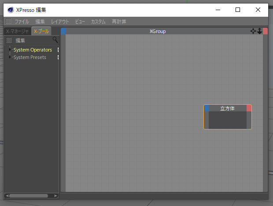The width and height of the screenshot is (273, 206).
Task: Open the カスタム menu
Action: click(x=98, y=22)
